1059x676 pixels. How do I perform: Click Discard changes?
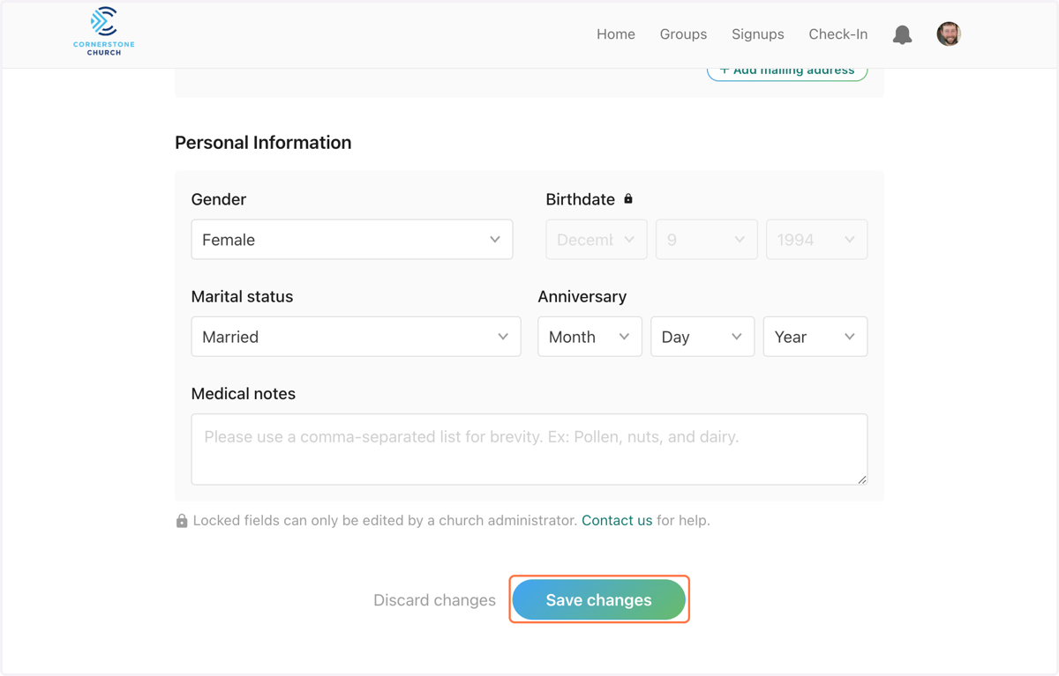tap(434, 600)
